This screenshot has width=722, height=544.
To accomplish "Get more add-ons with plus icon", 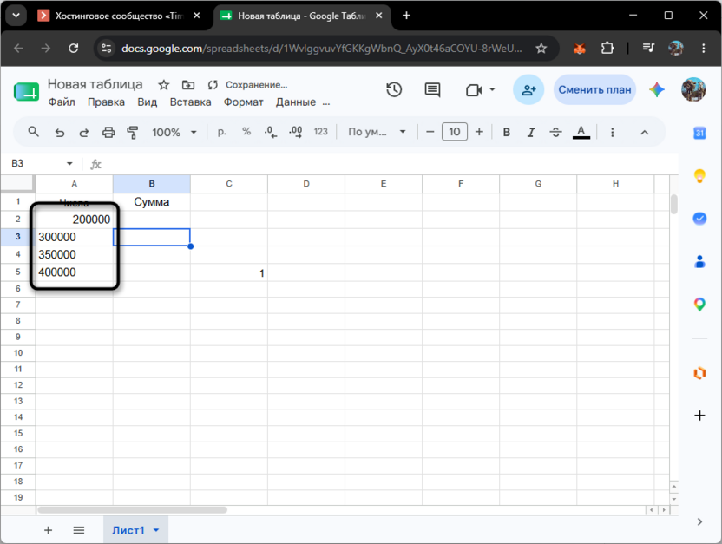I will (x=699, y=416).
